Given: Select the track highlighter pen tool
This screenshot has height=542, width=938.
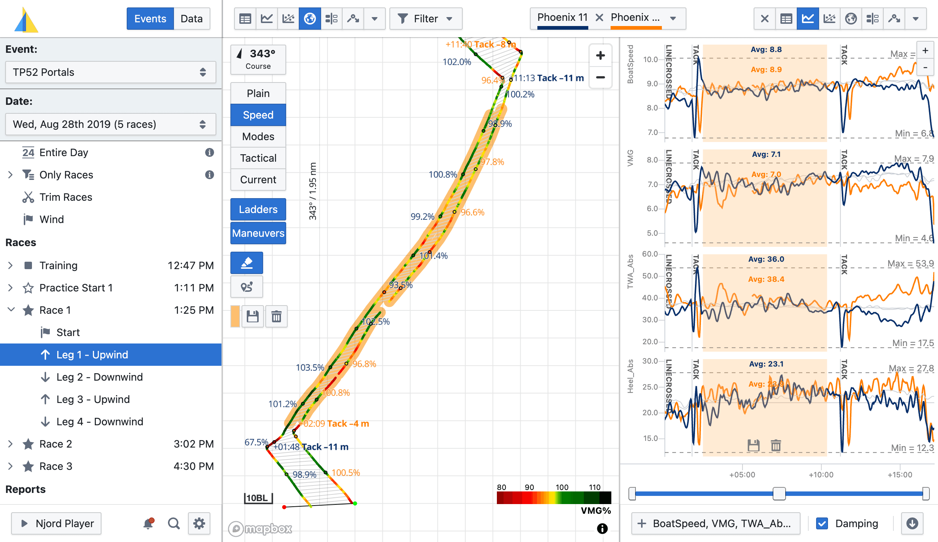Looking at the screenshot, I should point(246,262).
